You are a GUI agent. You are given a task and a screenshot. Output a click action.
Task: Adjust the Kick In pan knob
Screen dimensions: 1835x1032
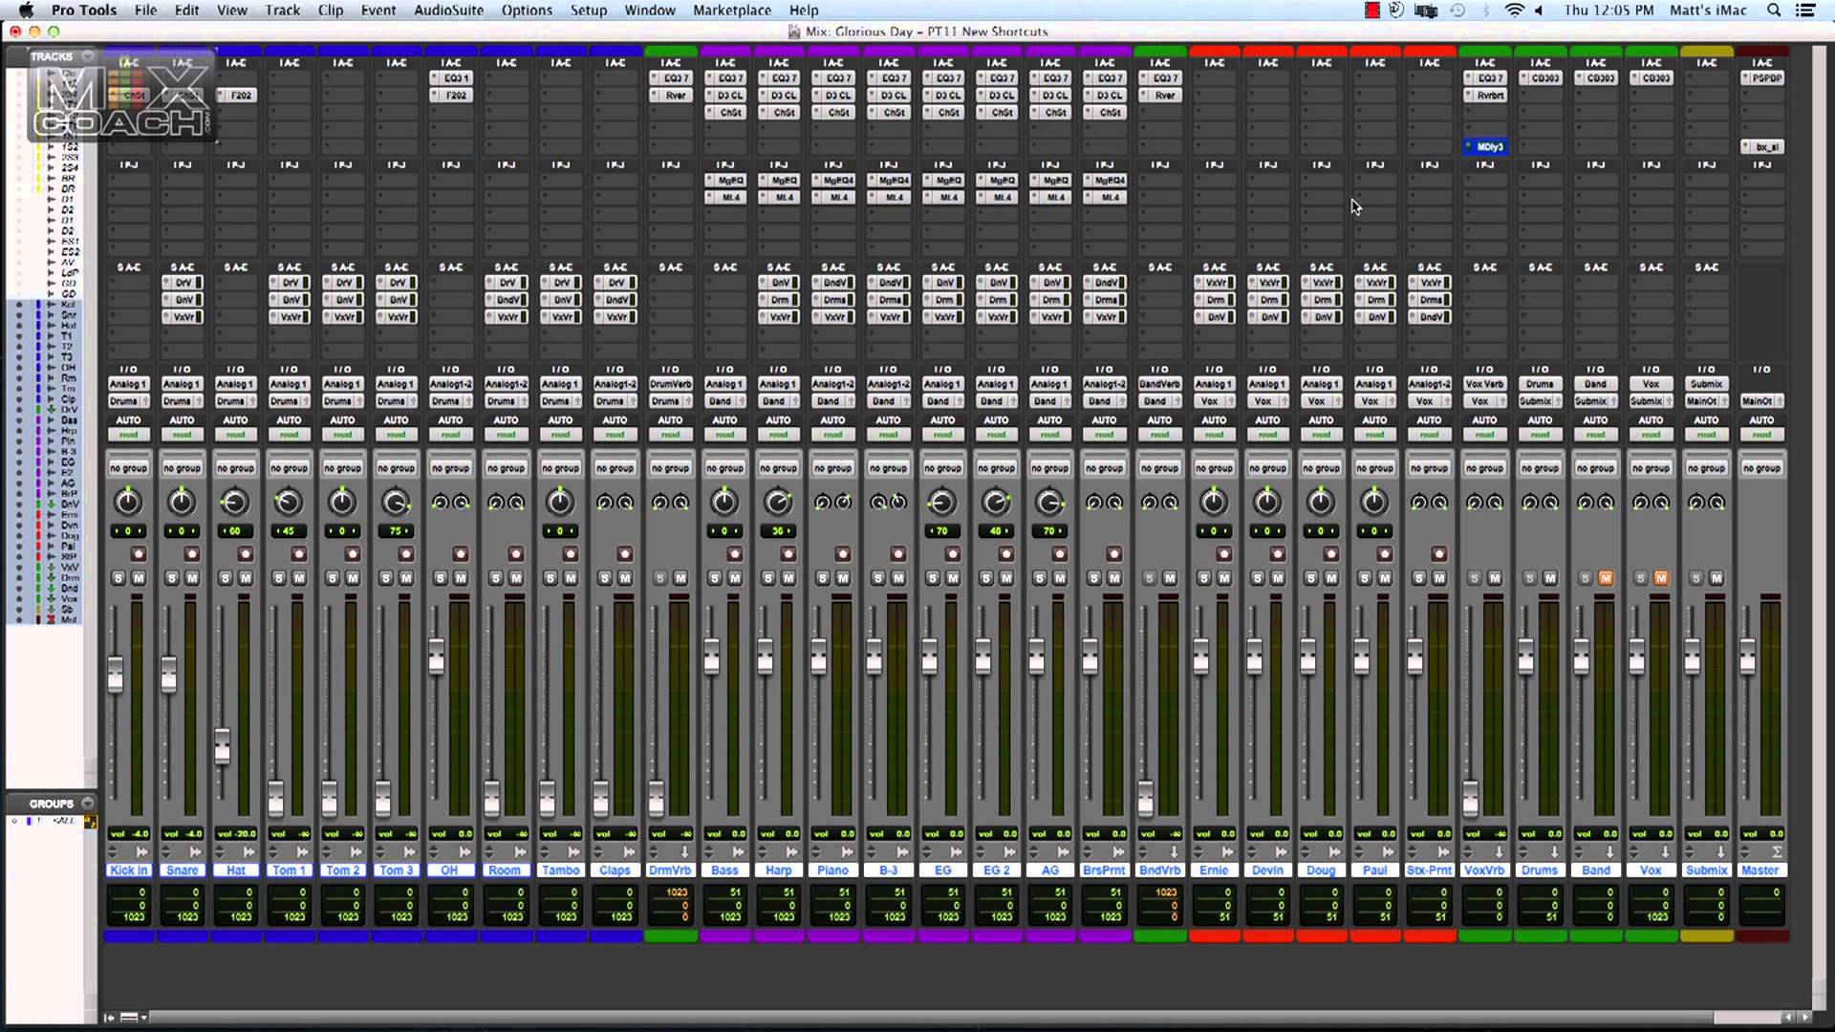[x=126, y=503]
